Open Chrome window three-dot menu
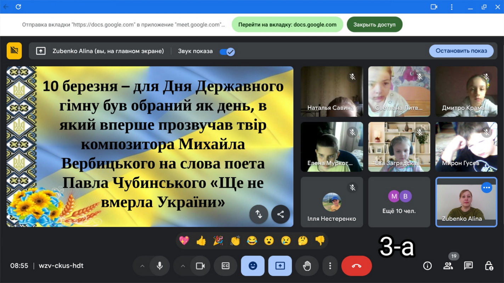This screenshot has height=283, width=504. 452,7
